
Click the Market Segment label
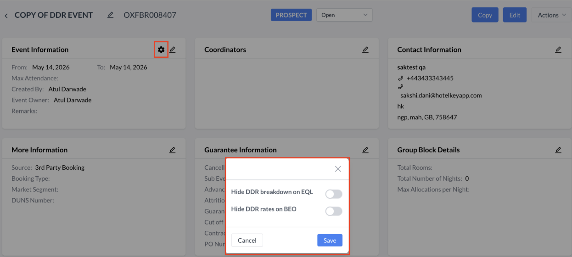35,190
